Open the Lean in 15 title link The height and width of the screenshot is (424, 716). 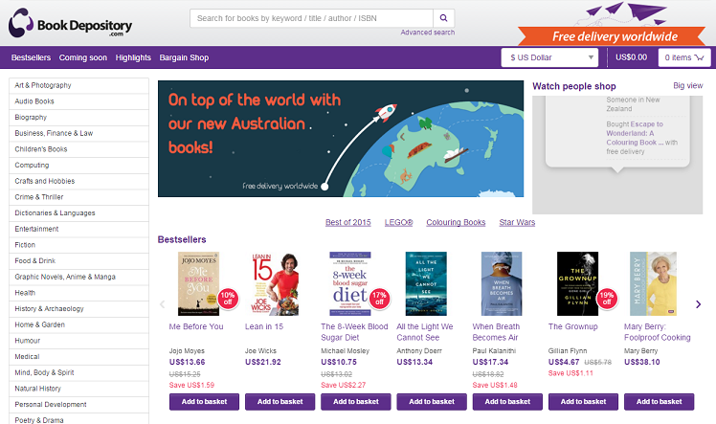264,326
